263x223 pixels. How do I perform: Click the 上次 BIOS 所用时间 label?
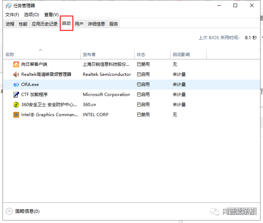[219, 38]
